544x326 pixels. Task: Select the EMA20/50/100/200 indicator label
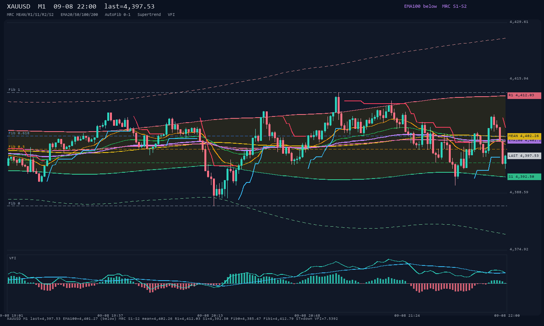(x=79, y=14)
